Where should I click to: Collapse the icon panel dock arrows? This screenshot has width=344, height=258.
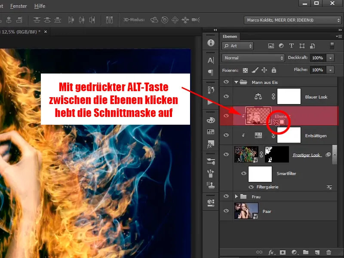point(215,30)
